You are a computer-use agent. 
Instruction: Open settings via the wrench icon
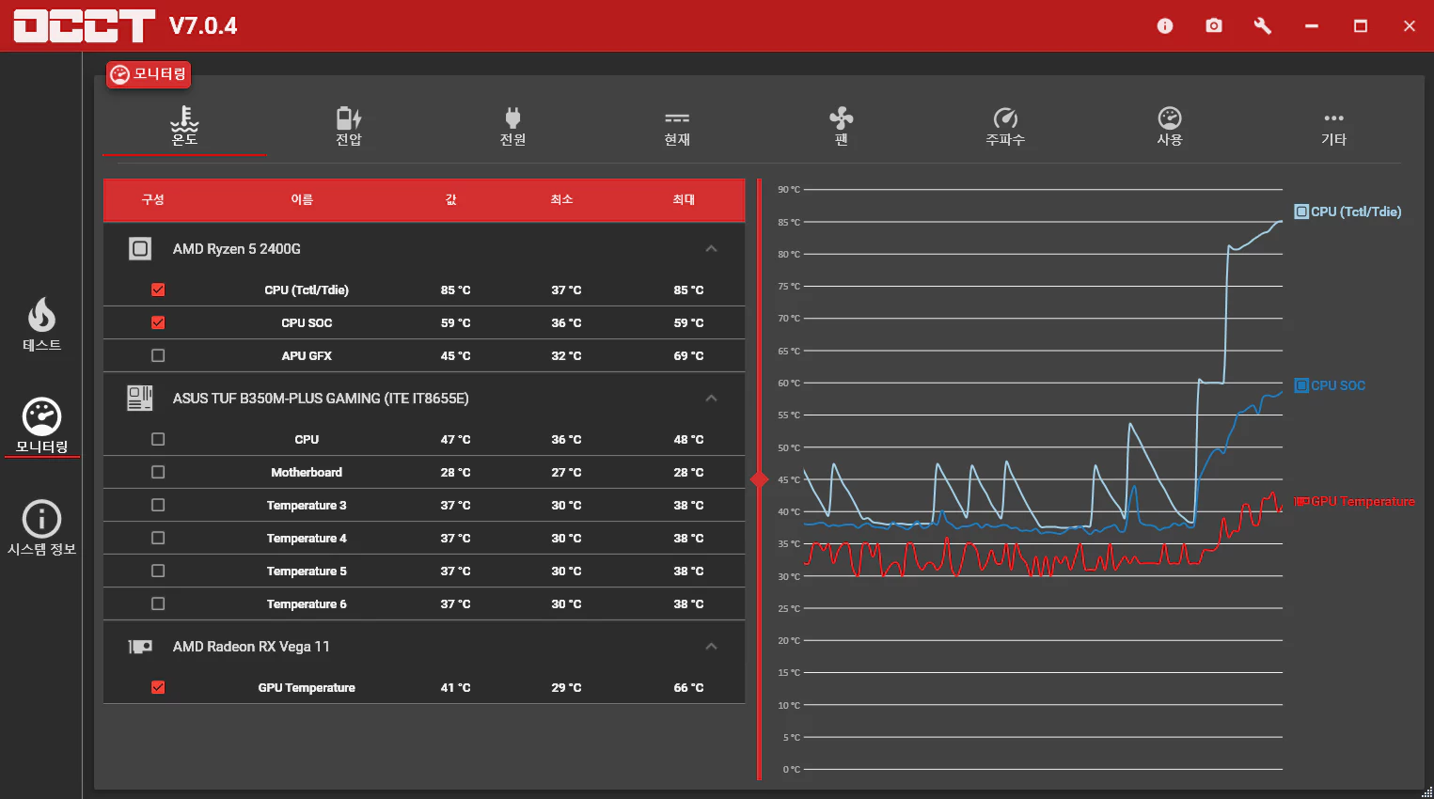click(1263, 26)
